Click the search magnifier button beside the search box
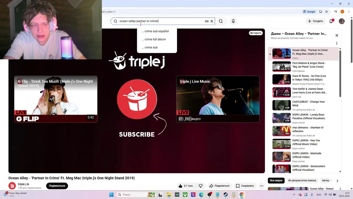Image resolution: width=353 pixels, height=199 pixels. click(x=221, y=21)
